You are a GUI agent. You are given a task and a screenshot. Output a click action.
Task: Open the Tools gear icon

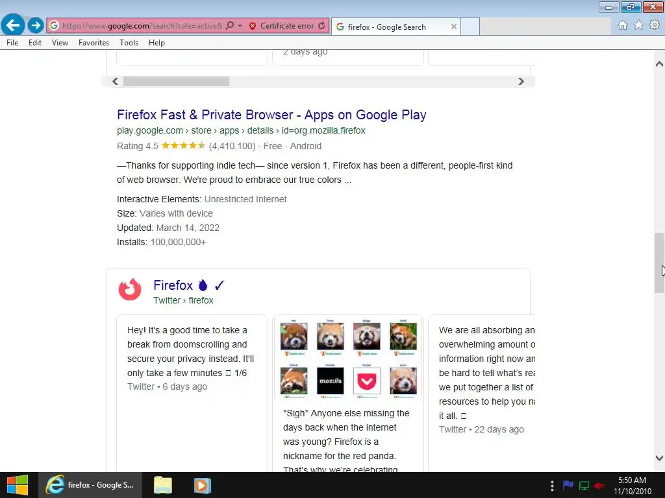[x=655, y=25]
